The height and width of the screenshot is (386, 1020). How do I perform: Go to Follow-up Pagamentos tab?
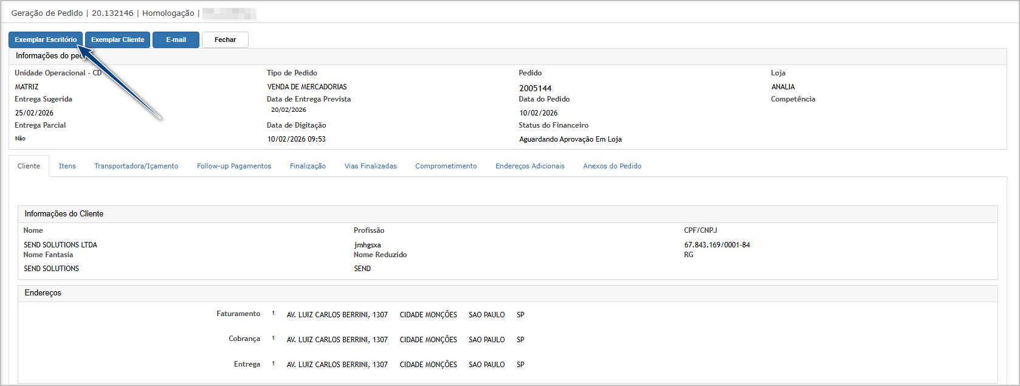click(234, 166)
